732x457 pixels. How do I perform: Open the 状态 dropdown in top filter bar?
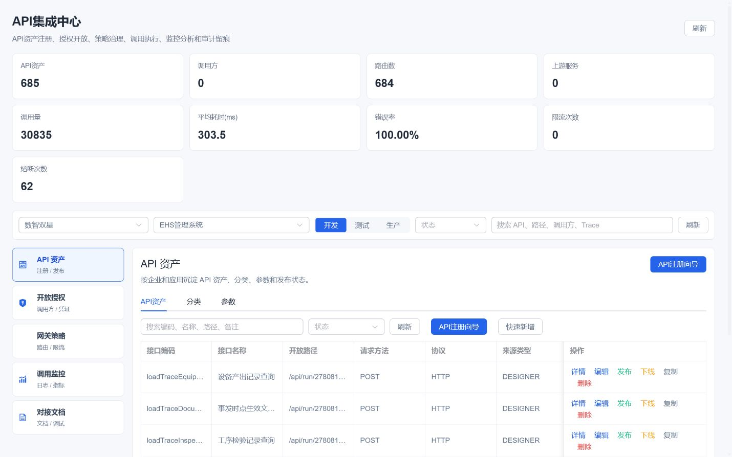coord(450,225)
